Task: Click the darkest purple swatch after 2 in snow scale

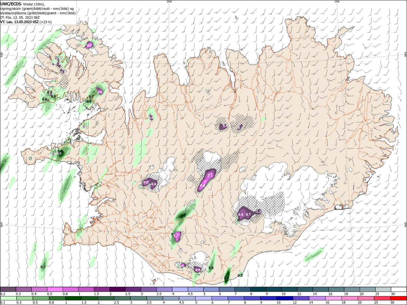Action: [x=117, y=289]
